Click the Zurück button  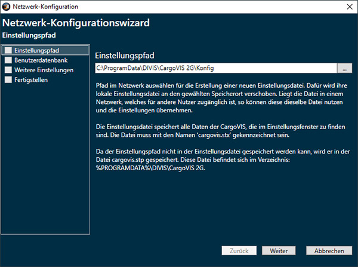tap(239, 251)
